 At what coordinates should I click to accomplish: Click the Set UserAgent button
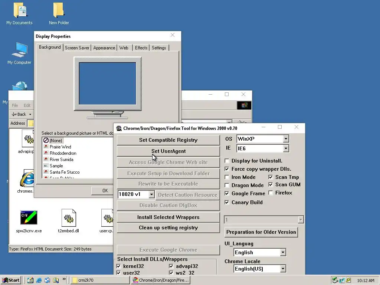pos(168,151)
